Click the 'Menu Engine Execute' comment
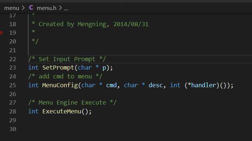252x141 pixels. [72, 103]
